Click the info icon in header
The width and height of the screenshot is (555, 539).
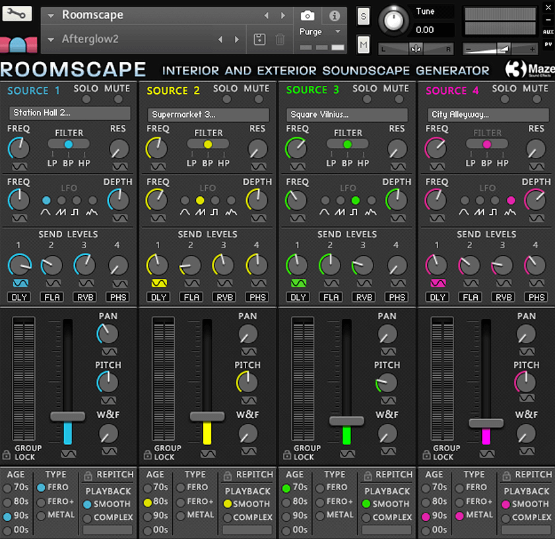coord(335,16)
